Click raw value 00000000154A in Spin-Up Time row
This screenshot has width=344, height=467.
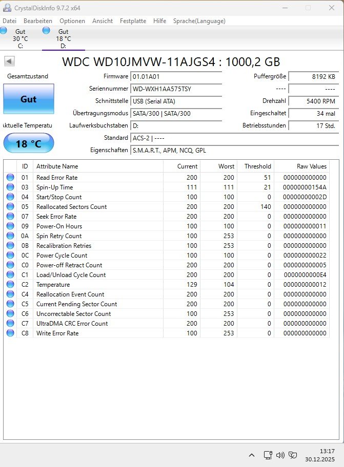point(305,187)
